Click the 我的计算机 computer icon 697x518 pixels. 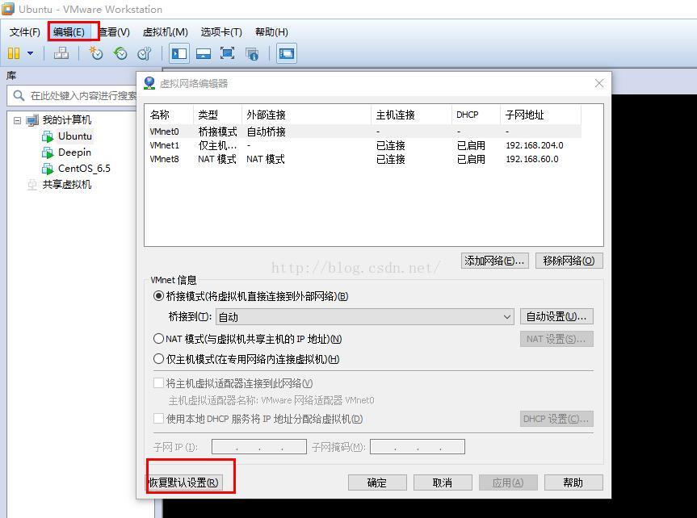pyautogui.click(x=32, y=120)
